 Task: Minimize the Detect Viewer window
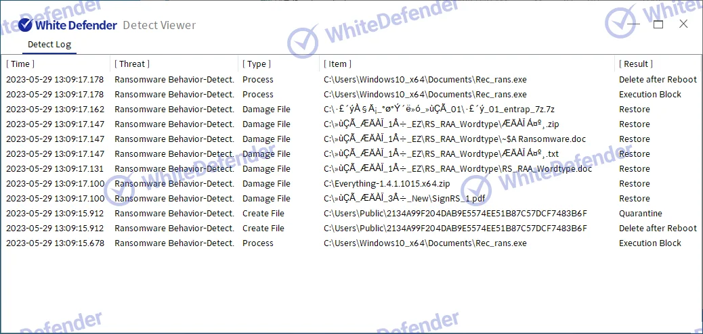tap(633, 24)
